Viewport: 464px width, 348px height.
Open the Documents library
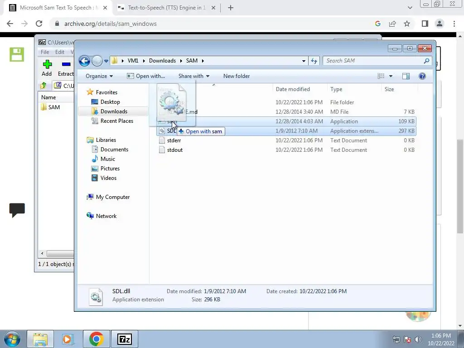[x=110, y=150]
